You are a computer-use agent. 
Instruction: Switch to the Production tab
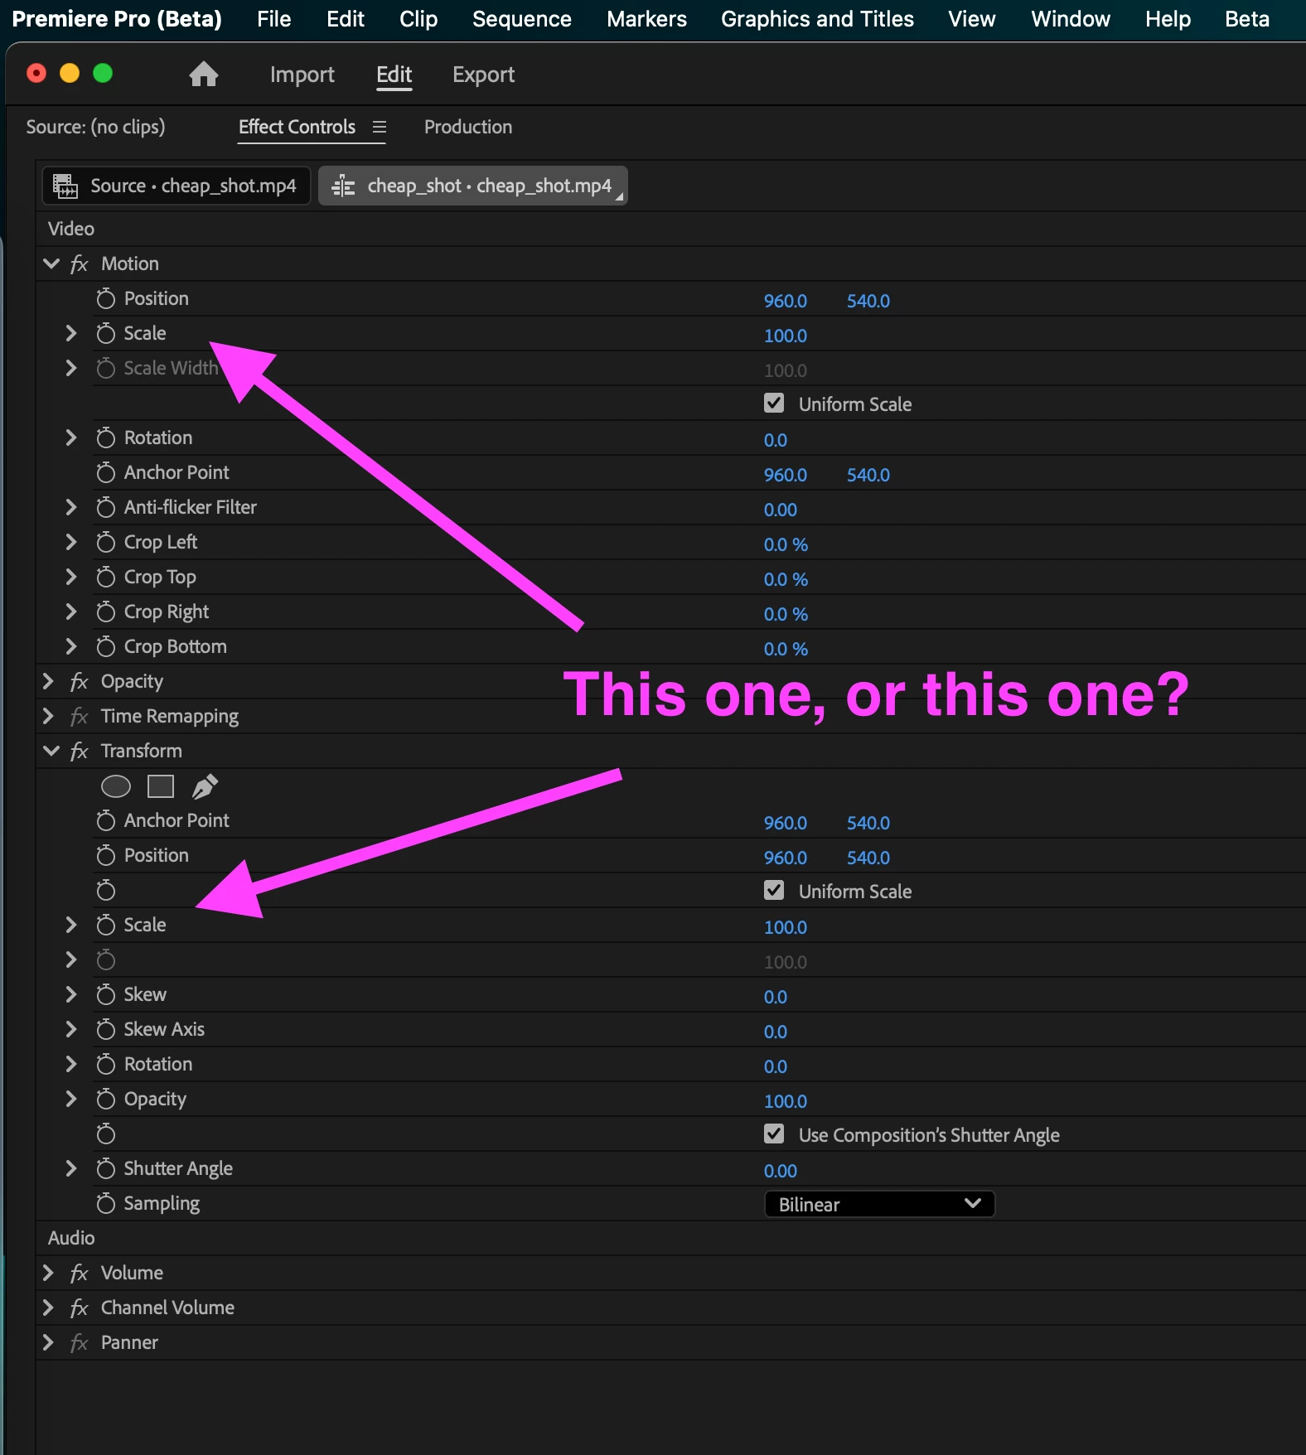(x=468, y=127)
